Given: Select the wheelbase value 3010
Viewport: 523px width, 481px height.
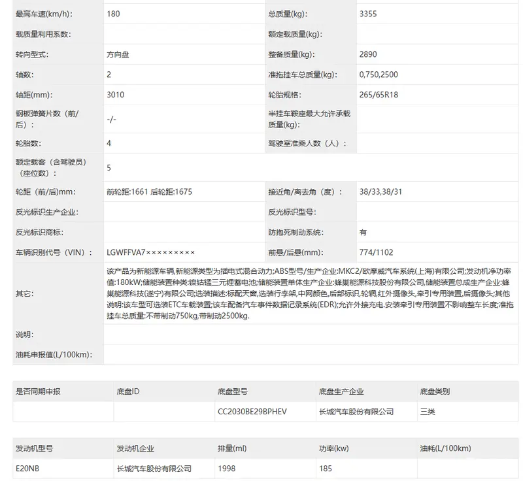Looking at the screenshot, I should point(115,95).
